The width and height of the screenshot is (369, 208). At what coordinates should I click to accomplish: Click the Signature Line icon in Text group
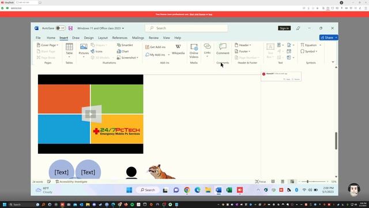click(x=289, y=45)
